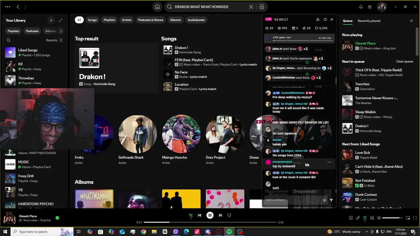Open the emoji picker in comment box

[325, 200]
